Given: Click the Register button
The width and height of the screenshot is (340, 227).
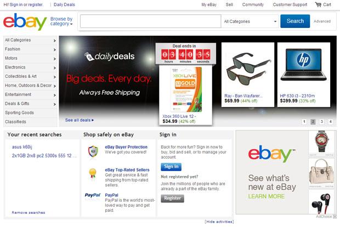Looking at the screenshot, I should pos(172,198).
